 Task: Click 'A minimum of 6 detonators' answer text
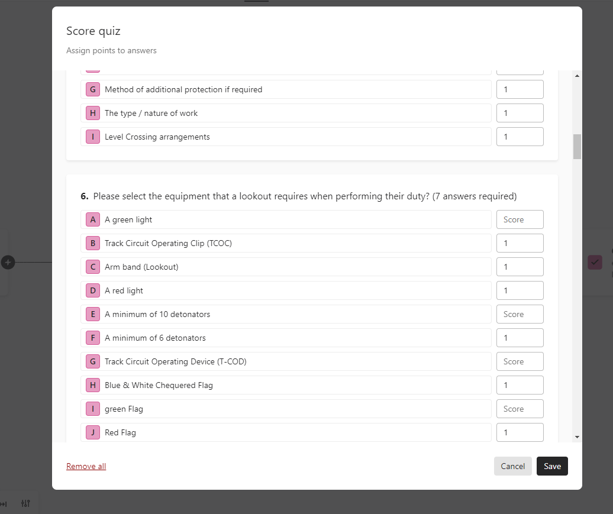click(155, 338)
